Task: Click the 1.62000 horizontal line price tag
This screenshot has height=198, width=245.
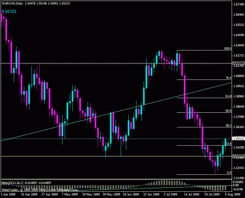Action: 238,63
